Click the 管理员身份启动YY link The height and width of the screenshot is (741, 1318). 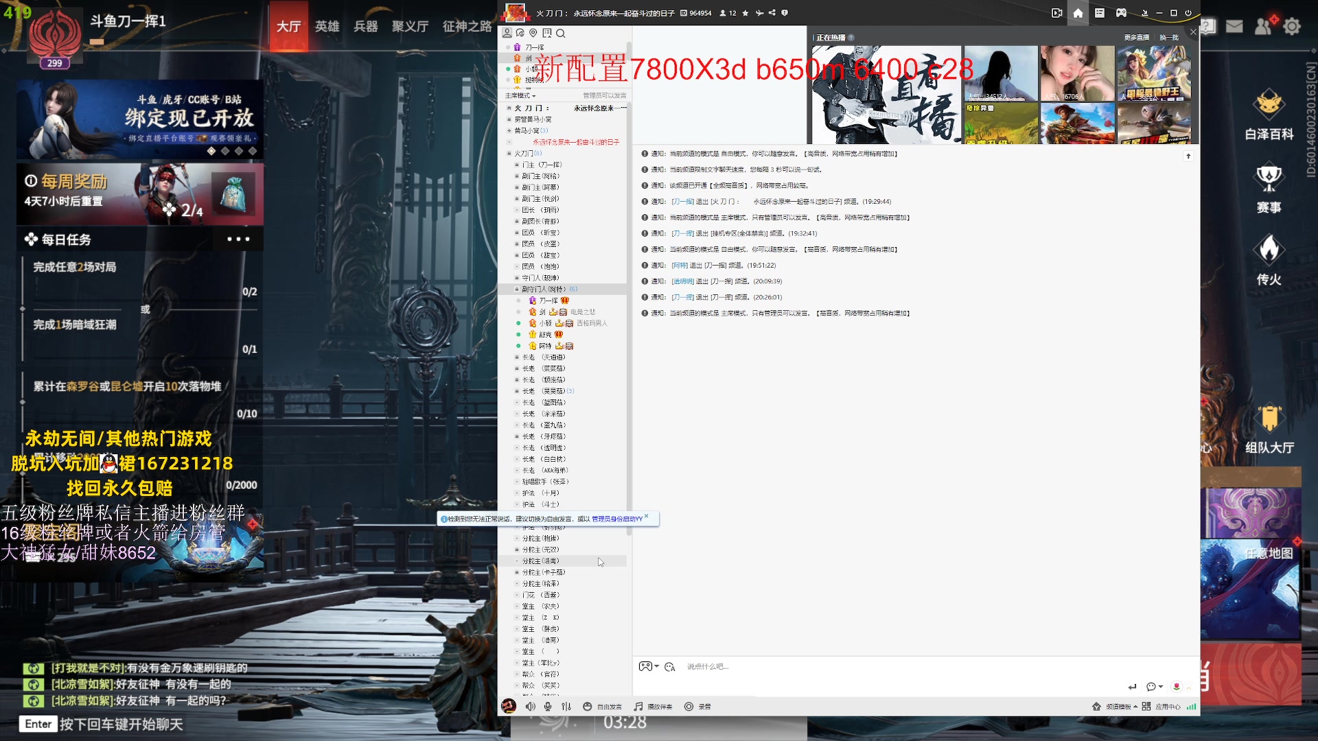pyautogui.click(x=616, y=519)
